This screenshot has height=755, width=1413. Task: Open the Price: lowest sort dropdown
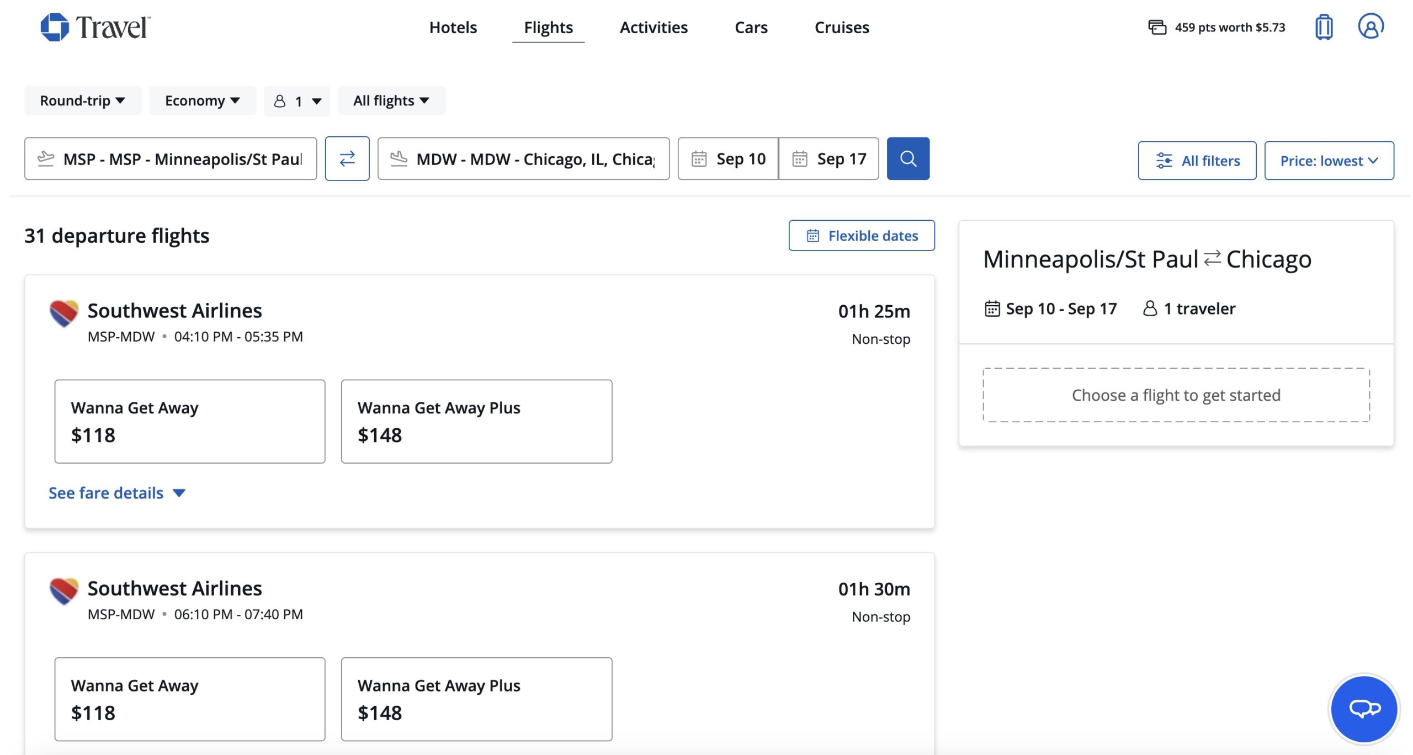pos(1329,161)
